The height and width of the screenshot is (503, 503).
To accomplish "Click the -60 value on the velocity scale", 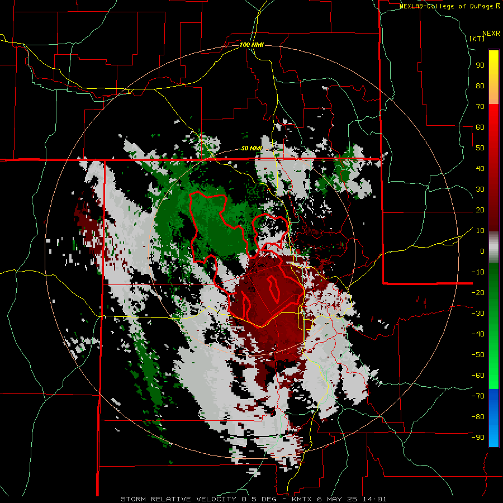I will pos(478,376).
